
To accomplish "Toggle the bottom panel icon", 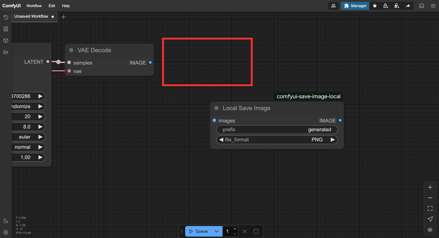I will (x=421, y=6).
